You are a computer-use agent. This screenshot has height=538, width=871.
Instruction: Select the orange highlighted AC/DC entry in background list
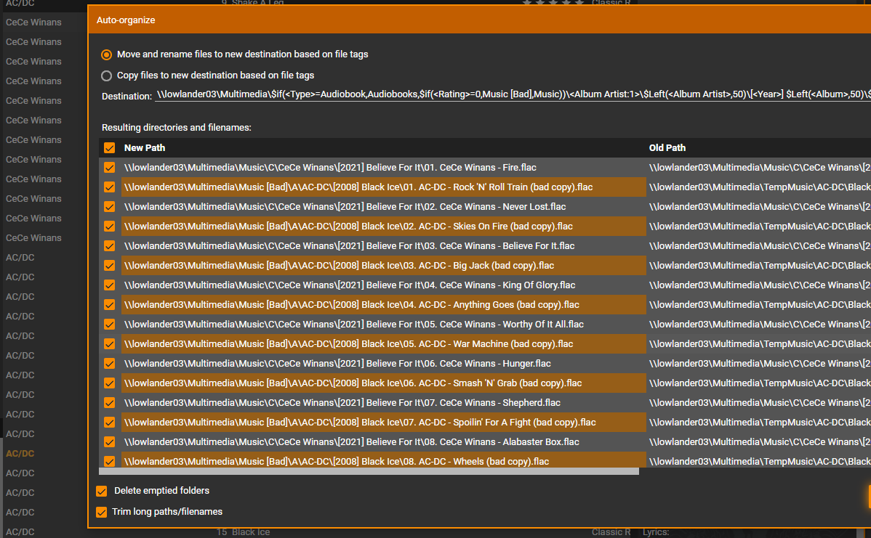coord(20,454)
